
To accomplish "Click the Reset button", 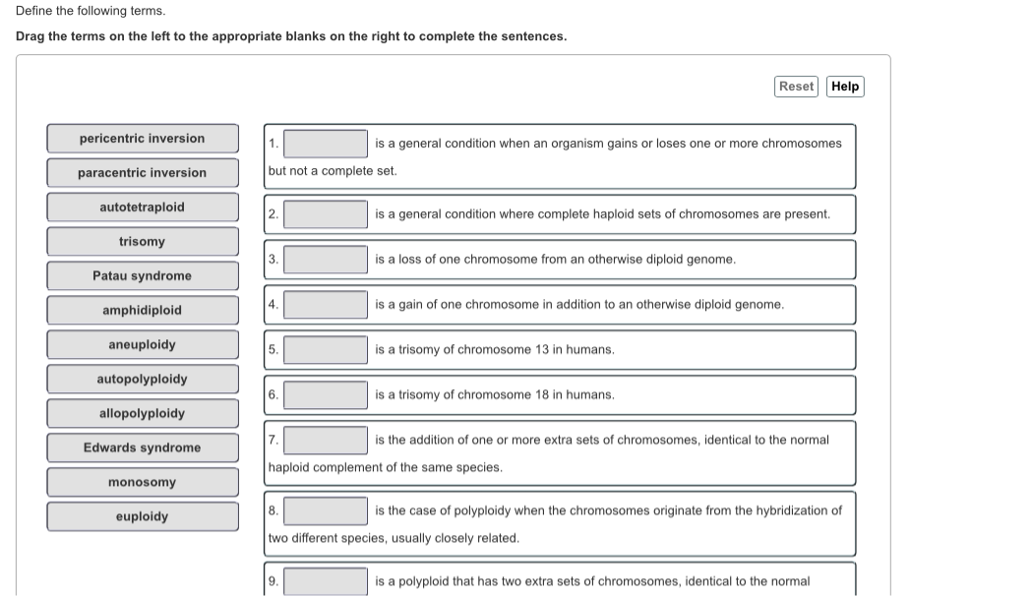I will [x=796, y=87].
